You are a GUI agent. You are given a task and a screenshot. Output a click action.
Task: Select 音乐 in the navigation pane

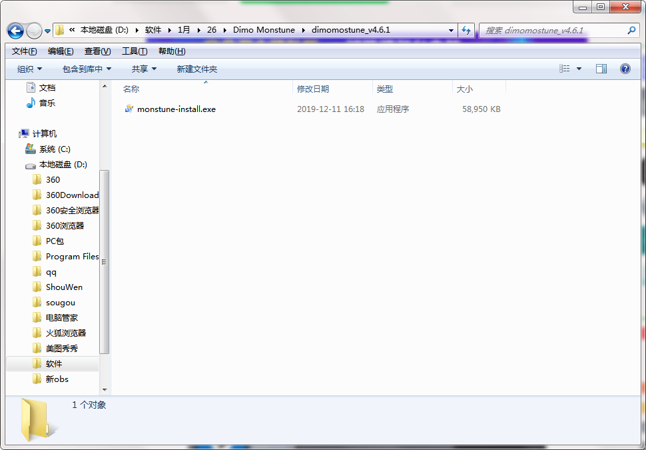[x=47, y=103]
